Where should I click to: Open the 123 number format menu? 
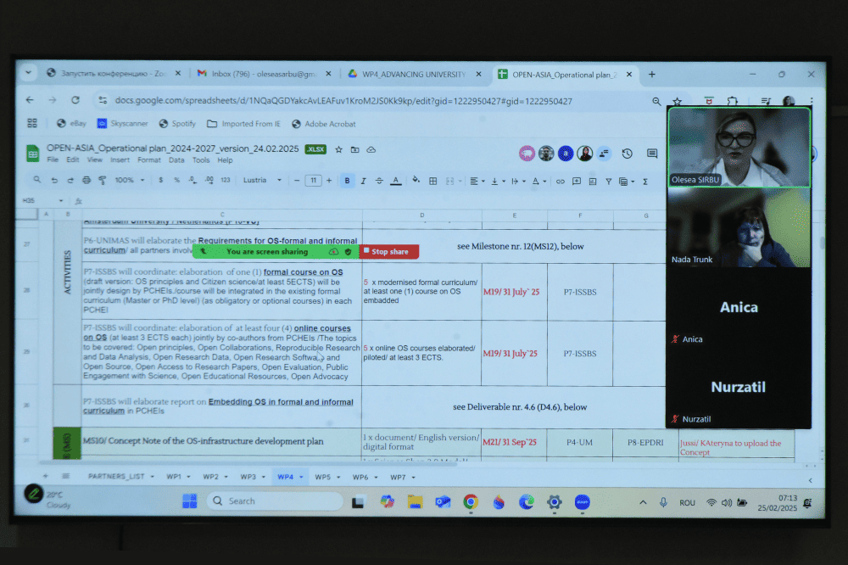226,180
